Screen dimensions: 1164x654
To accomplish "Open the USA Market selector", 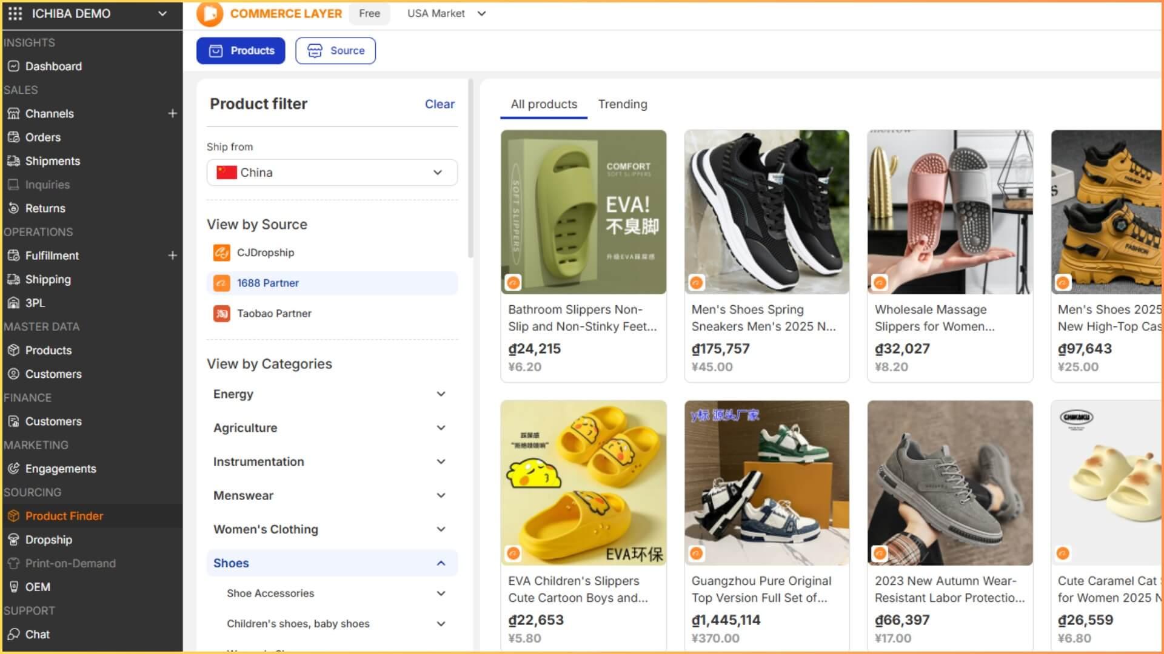I will pos(446,13).
